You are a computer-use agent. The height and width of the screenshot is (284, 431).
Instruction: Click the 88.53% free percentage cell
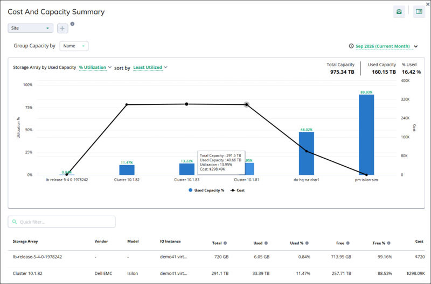point(385,273)
